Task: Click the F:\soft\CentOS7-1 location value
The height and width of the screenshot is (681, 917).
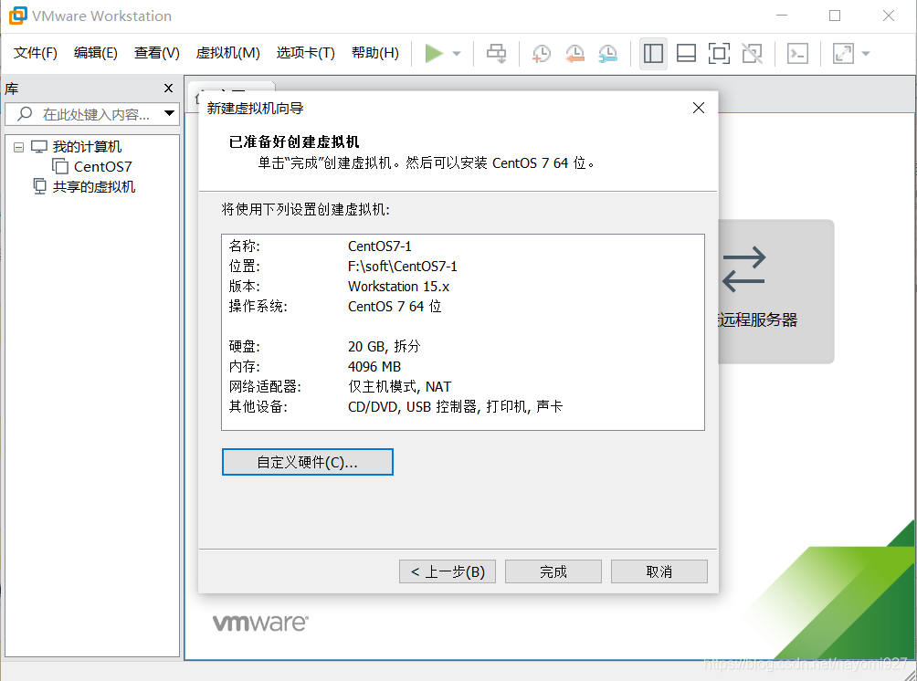Action: coord(403,267)
